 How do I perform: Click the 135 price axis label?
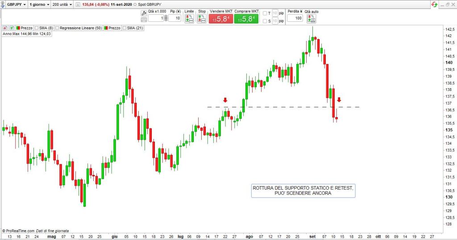pos(449,130)
